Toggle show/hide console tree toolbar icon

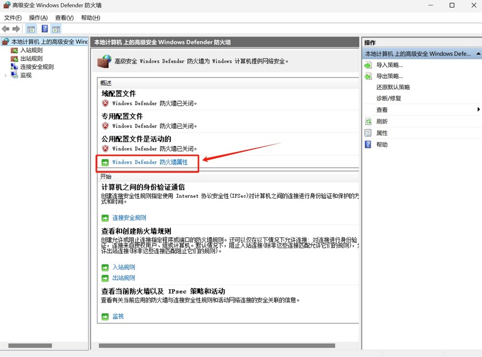[31, 29]
